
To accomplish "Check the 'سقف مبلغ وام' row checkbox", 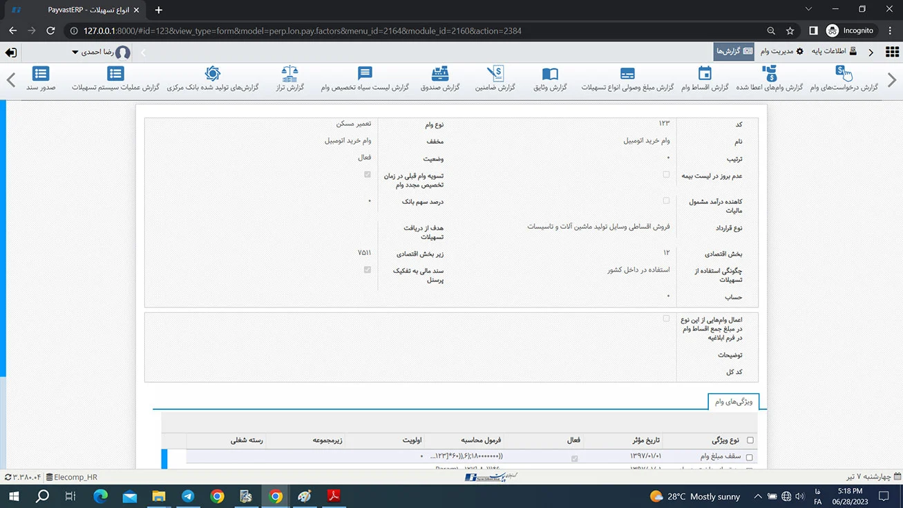I will [x=750, y=458].
